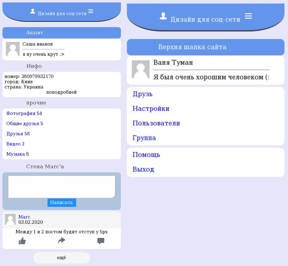Load more posts with the ещё button

pyautogui.click(x=62, y=258)
